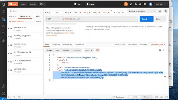The height and width of the screenshot is (100, 178).
Task: Open the user avatar menu
Action: pyautogui.click(x=150, y=4)
